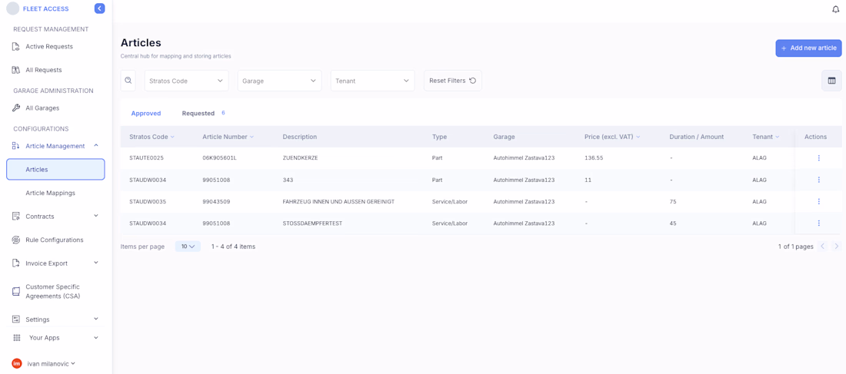Screen dimensions: 846x374
Task: Open the Tenant filter dropdown
Action: (x=372, y=81)
